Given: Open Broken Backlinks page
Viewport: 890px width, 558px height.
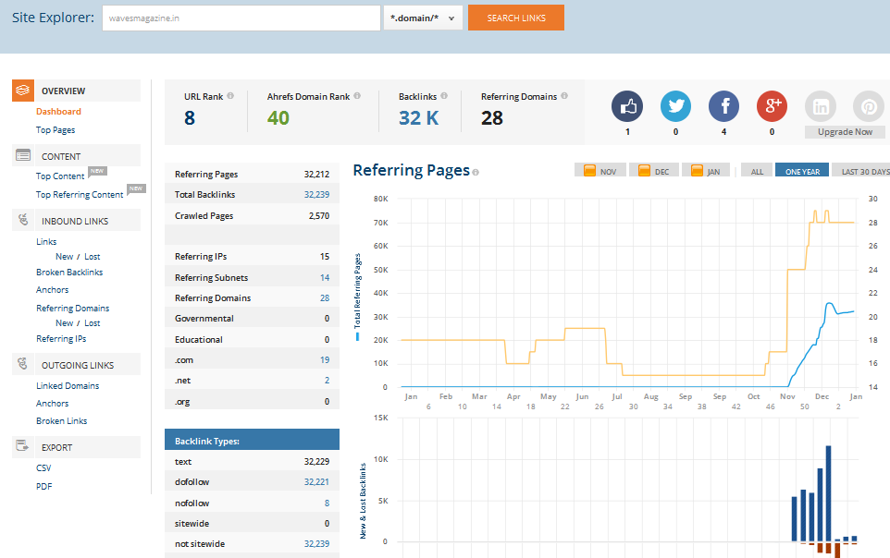Looking at the screenshot, I should coord(69,273).
